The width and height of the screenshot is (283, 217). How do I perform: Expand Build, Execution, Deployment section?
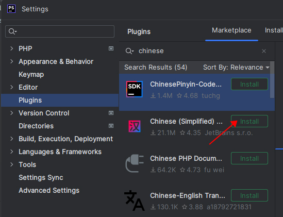click(12, 139)
